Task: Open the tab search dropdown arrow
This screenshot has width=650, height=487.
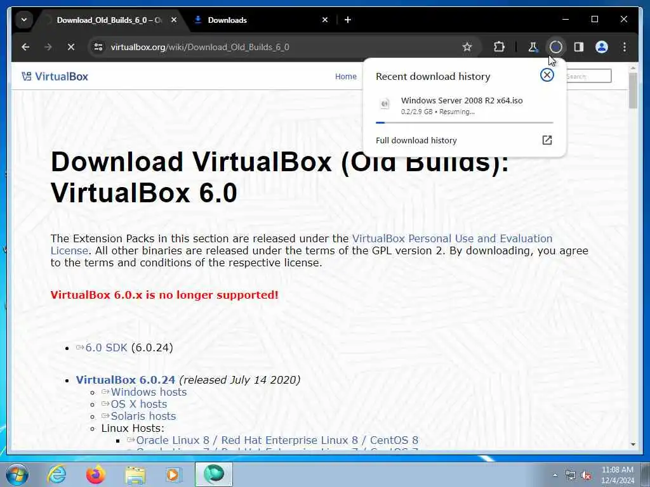Action: tap(24, 20)
